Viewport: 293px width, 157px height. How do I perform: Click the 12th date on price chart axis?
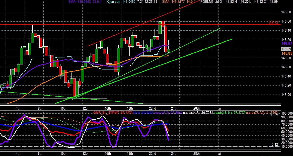(x=85, y=108)
